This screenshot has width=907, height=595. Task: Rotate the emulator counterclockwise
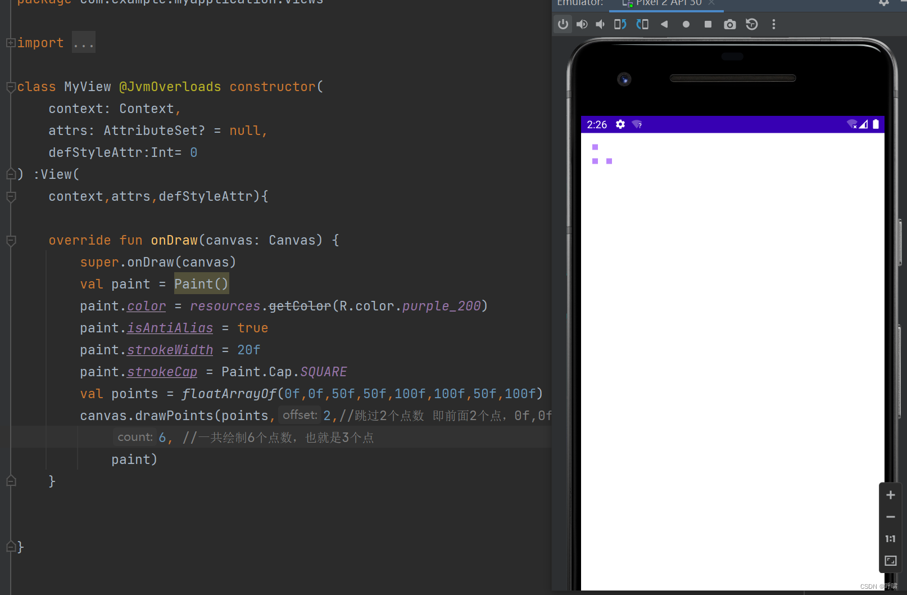620,24
